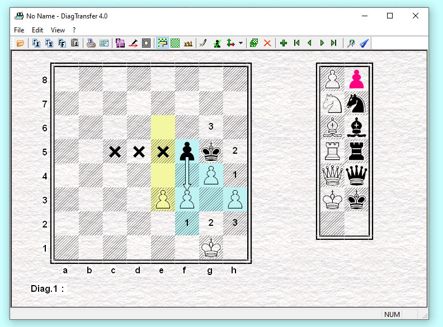
Task: Click the green plus add icon
Action: tap(284, 43)
